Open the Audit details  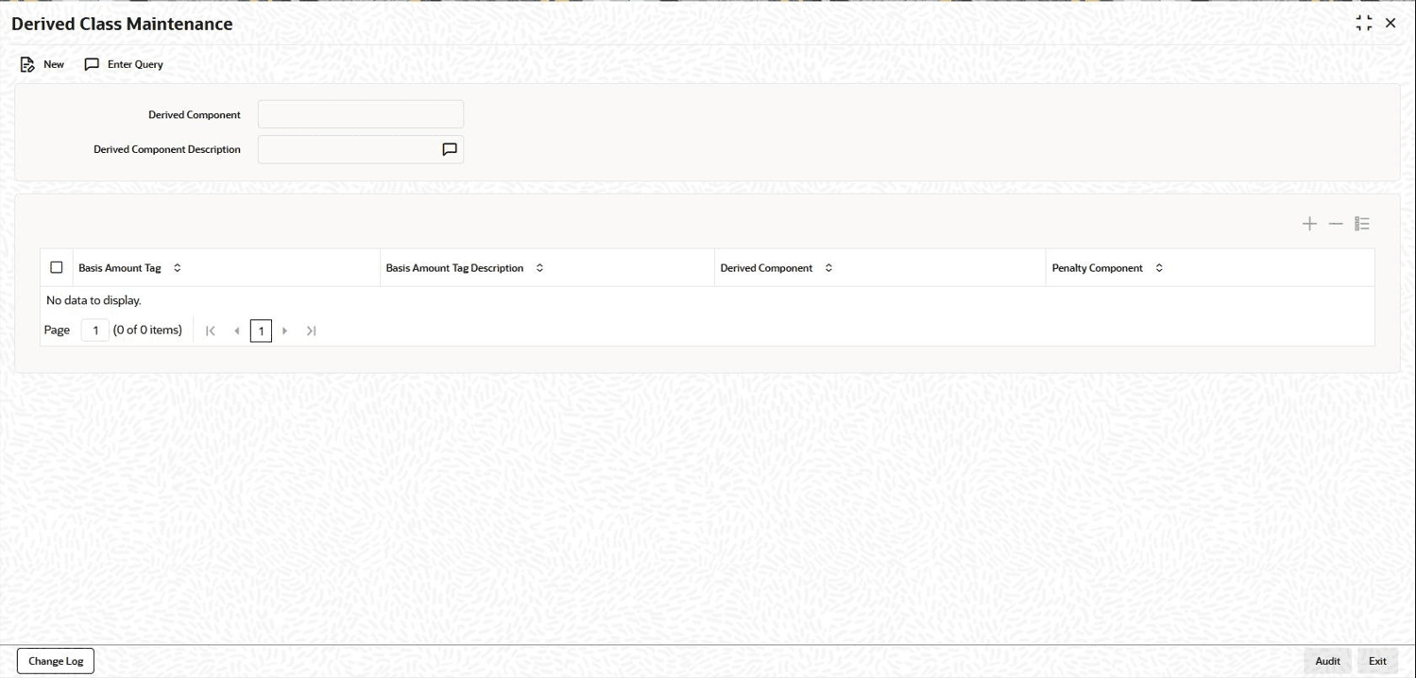tap(1327, 661)
